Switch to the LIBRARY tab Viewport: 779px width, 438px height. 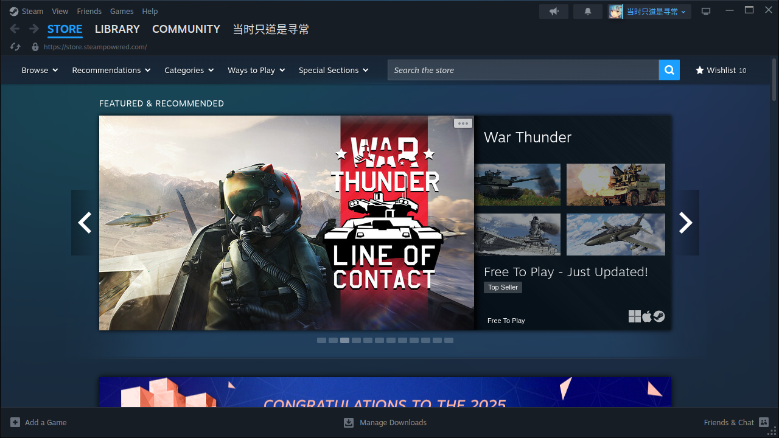pos(117,29)
